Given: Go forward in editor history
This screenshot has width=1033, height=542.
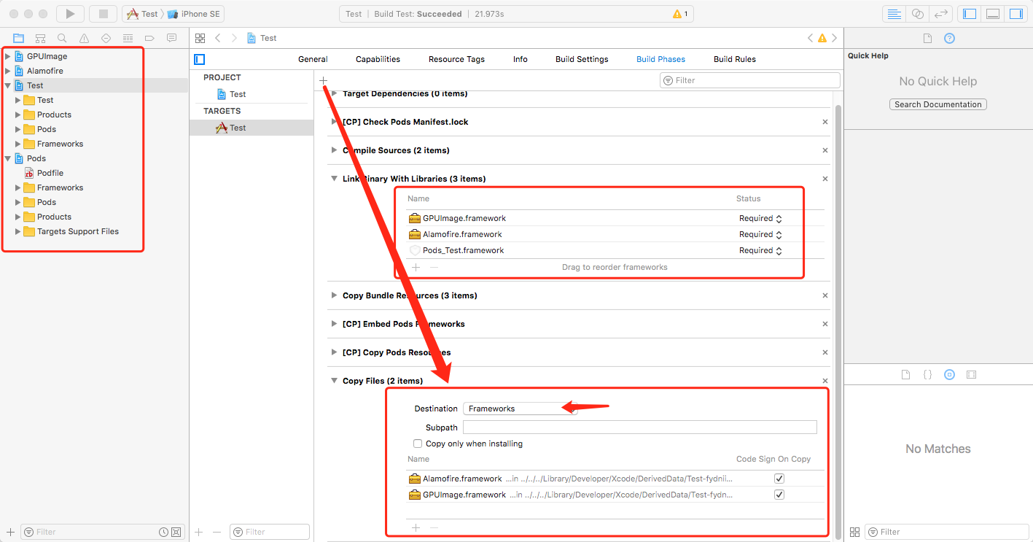Looking at the screenshot, I should 234,38.
